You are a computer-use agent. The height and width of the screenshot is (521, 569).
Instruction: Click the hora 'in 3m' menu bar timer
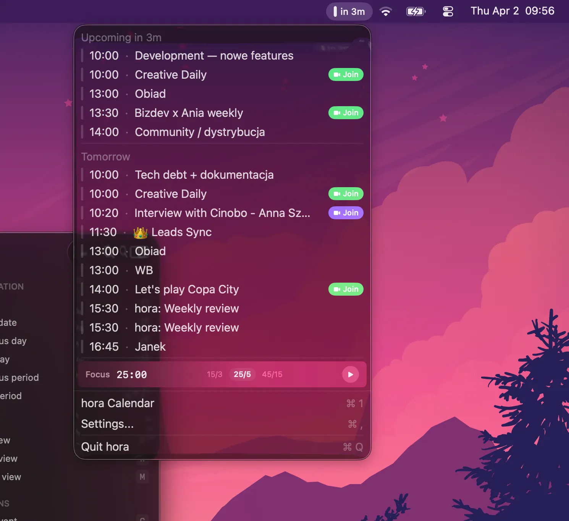[x=349, y=11]
